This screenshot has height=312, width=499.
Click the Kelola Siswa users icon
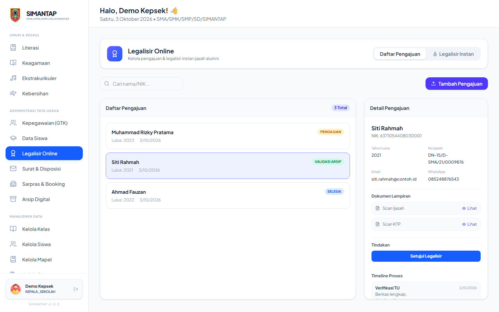tap(13, 244)
